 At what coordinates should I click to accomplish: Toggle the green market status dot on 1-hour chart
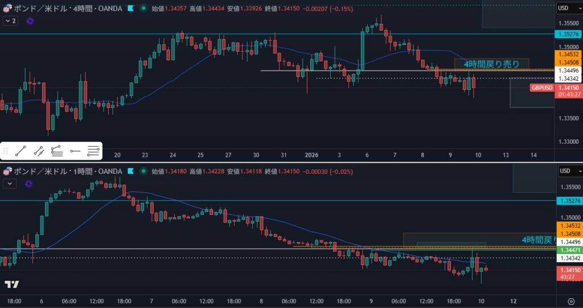tap(142, 171)
